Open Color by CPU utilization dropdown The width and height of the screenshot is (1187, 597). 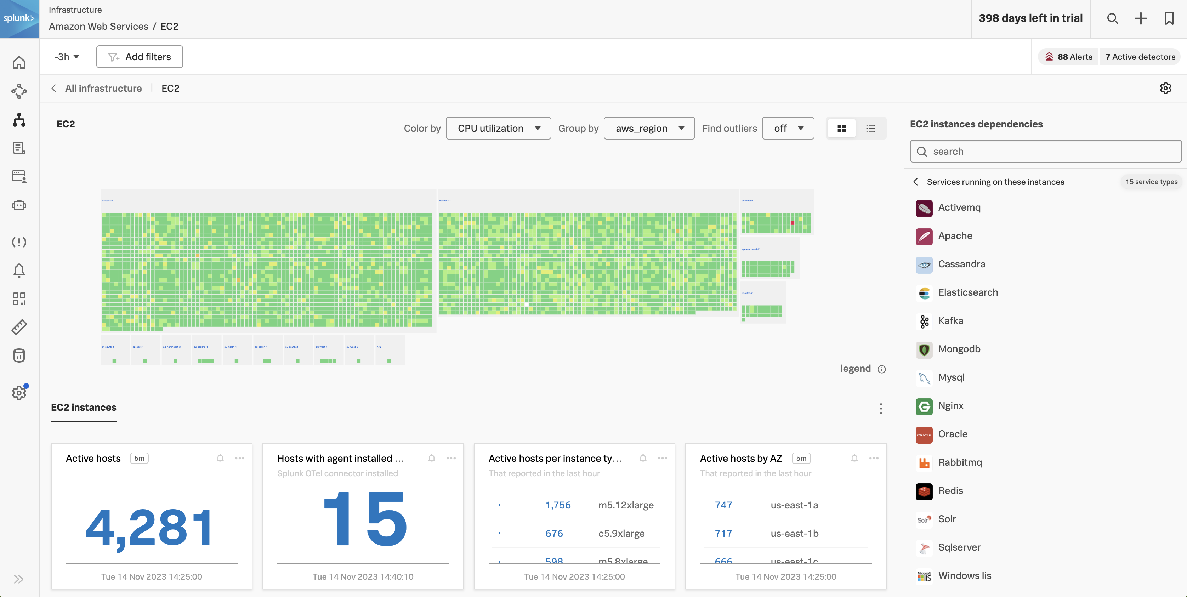point(498,129)
